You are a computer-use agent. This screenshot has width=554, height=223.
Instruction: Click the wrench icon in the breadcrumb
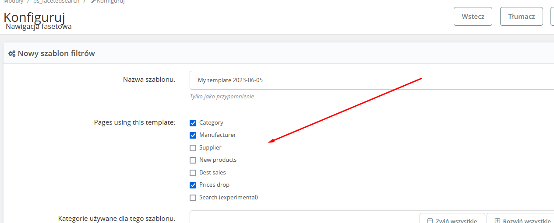pos(93,1)
